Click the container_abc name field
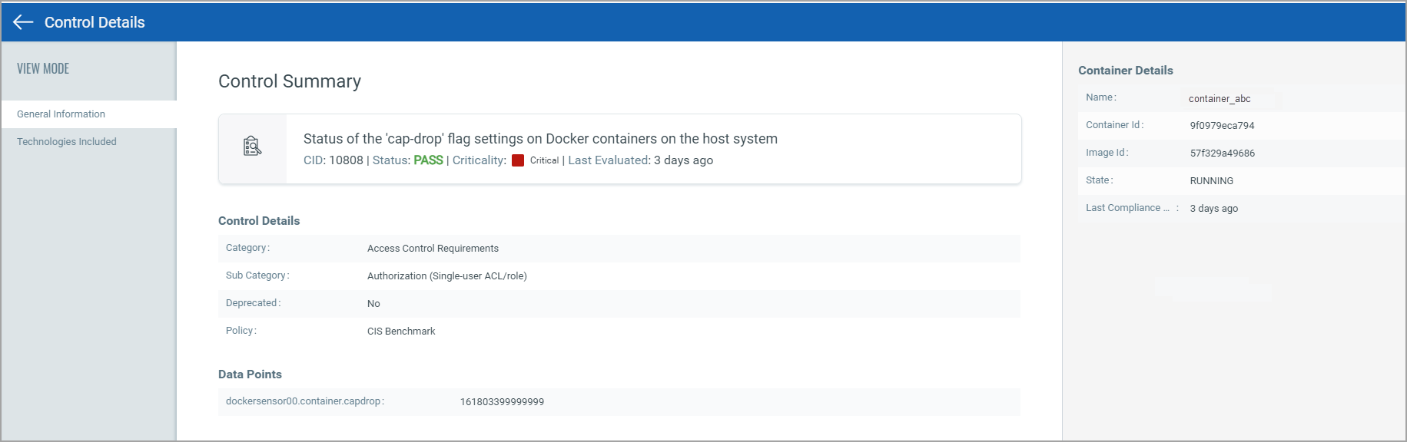Viewport: 1407px width, 442px height. pos(1220,99)
